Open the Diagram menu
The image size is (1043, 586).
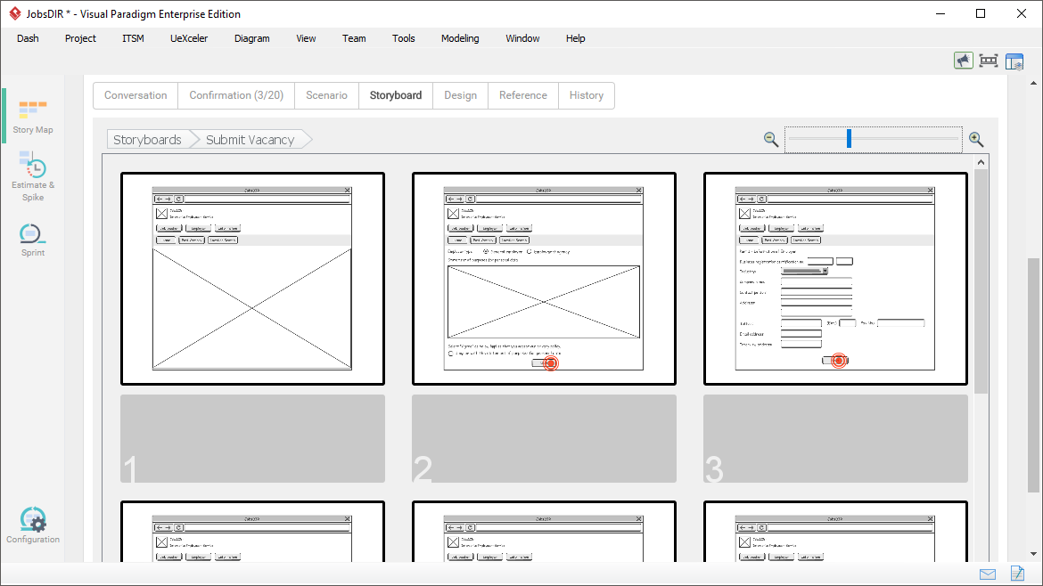[x=251, y=38]
